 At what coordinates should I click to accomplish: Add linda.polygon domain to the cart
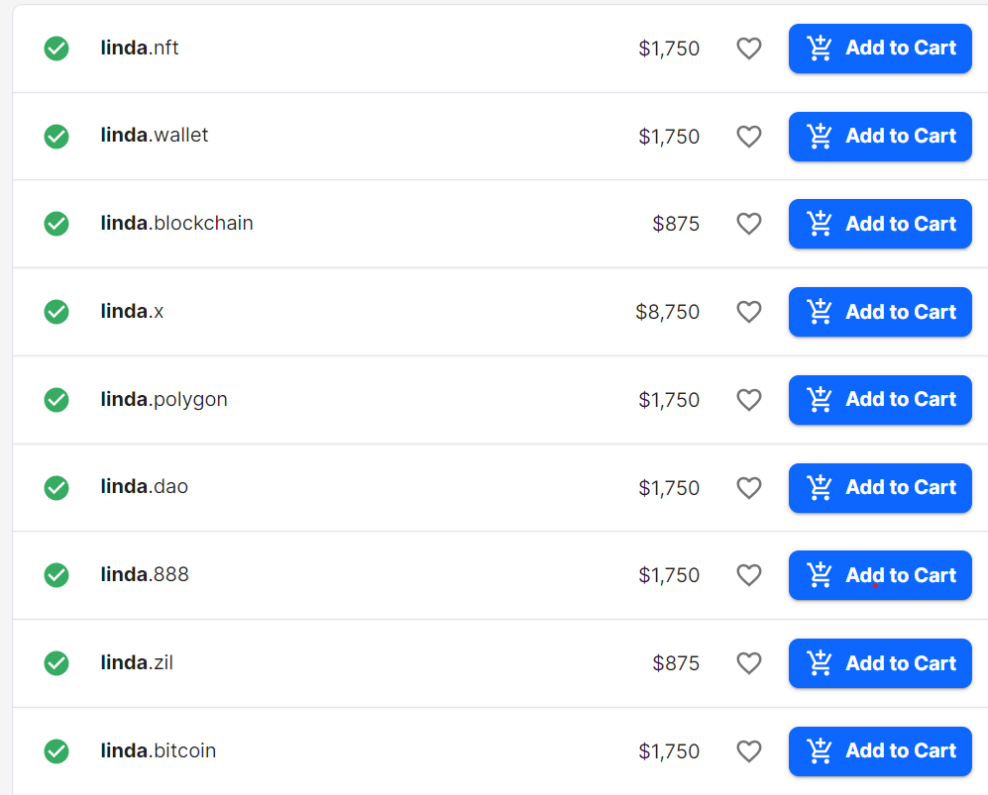pyautogui.click(x=880, y=400)
